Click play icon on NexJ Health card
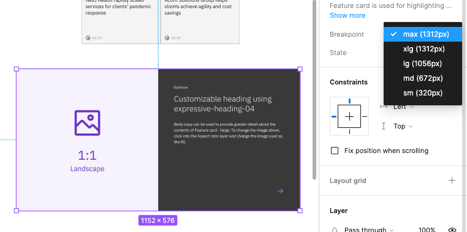 [x=88, y=38]
